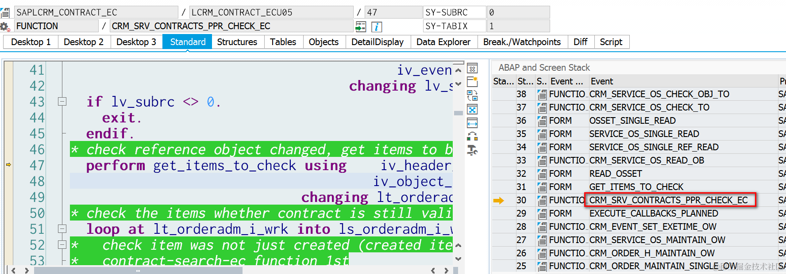Select CRM_EVENT_SET_EXETIME_OW stack entry

point(653,227)
